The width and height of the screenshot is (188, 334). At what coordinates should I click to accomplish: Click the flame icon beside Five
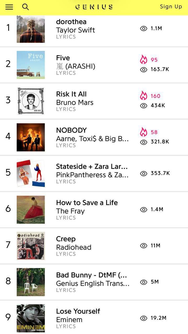point(144,59)
